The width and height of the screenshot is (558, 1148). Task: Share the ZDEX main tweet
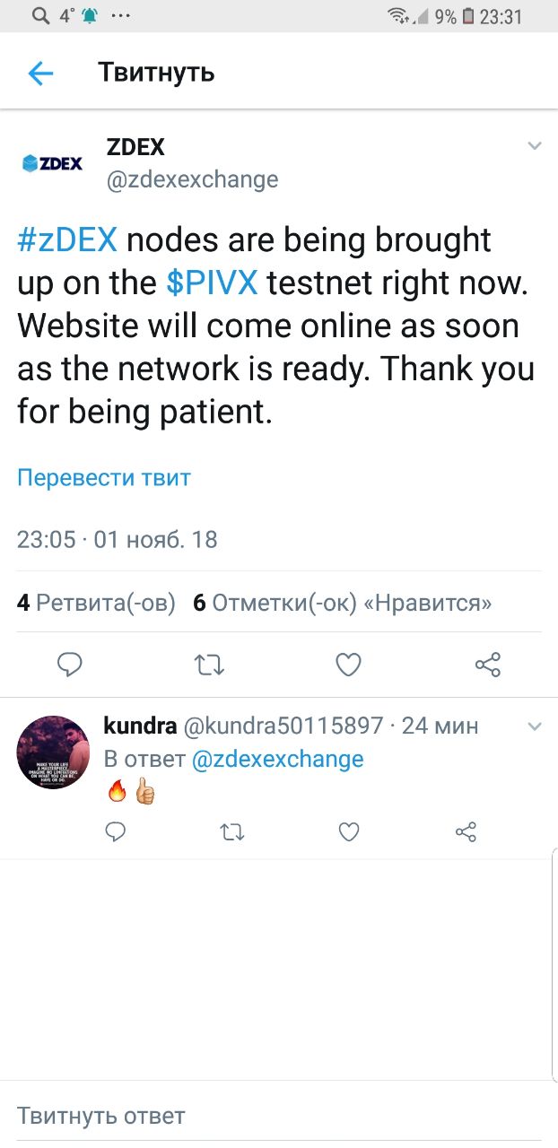[x=487, y=665]
